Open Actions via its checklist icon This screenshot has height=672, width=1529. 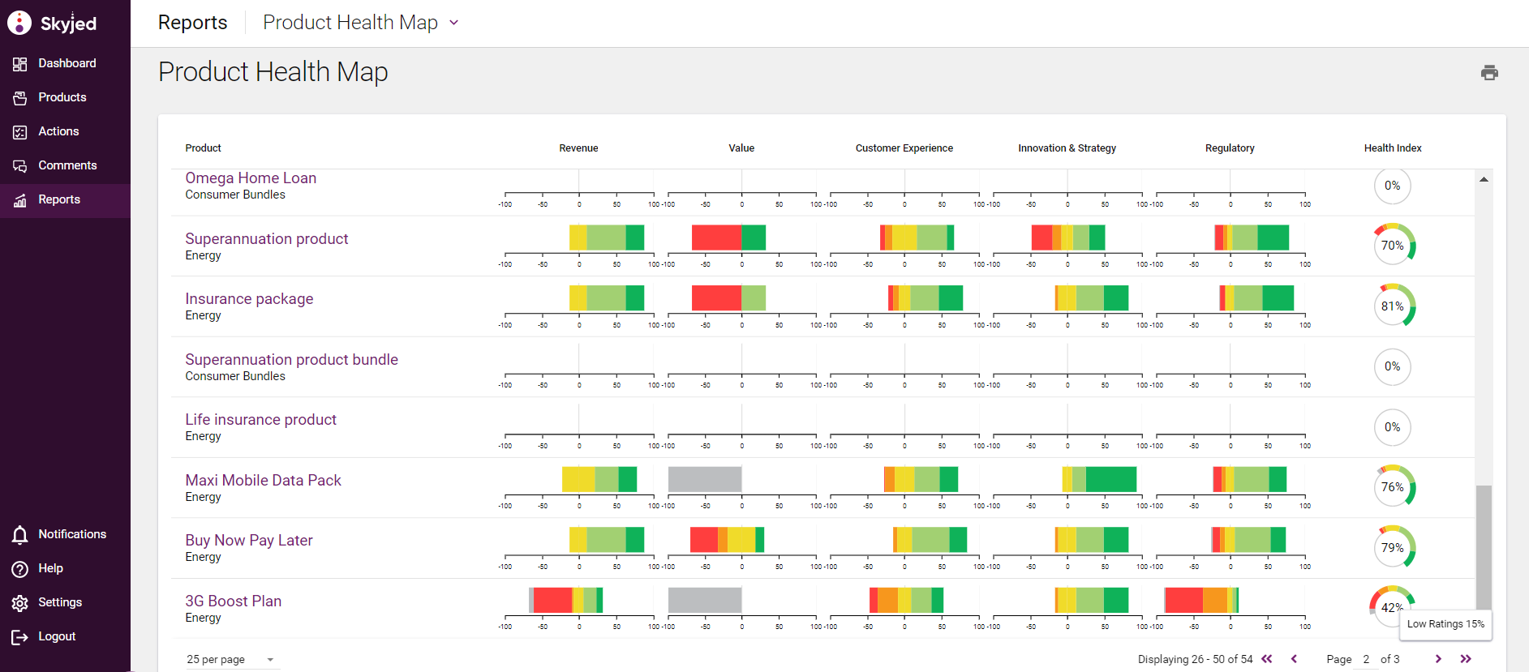click(20, 132)
